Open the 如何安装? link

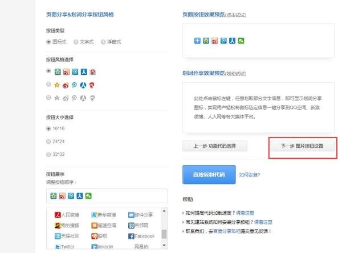(x=250, y=175)
